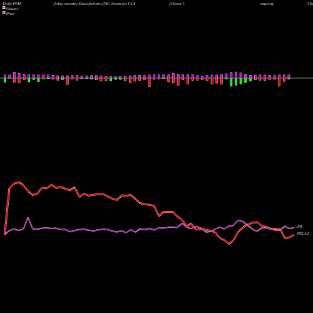Click the '102.52' price end label

click(x=302, y=233)
